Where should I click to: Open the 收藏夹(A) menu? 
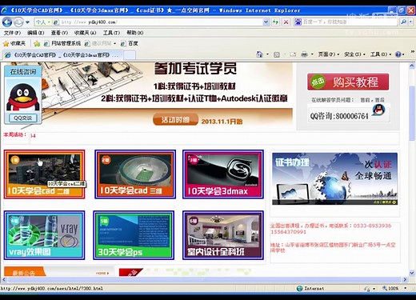click(85, 33)
